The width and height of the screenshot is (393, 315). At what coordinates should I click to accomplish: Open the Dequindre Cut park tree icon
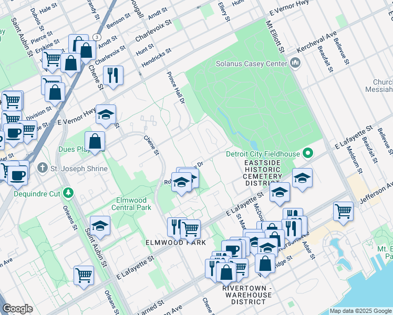pyautogui.click(x=68, y=193)
